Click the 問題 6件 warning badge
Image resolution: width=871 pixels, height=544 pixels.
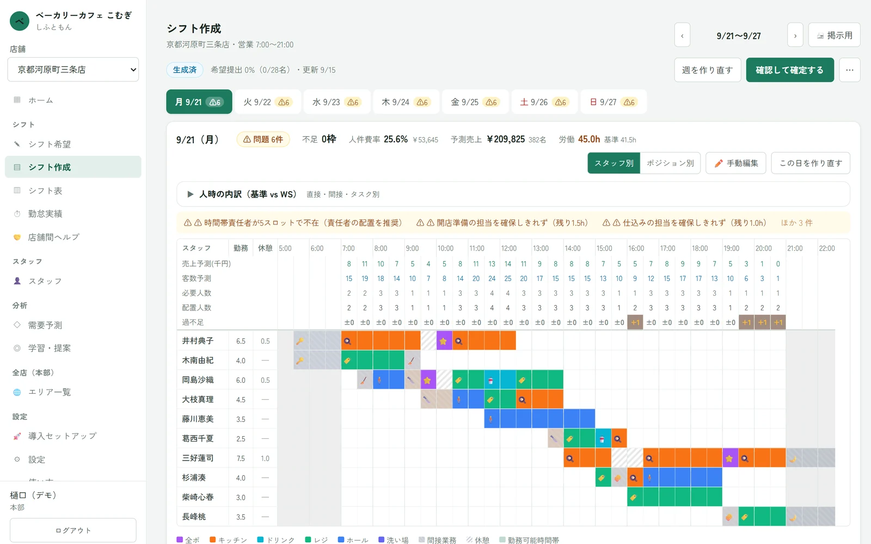(x=263, y=139)
